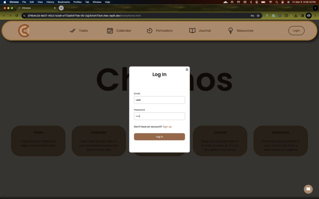This screenshot has width=319, height=199.
Task: Open the Window menu
Action: [97, 2]
